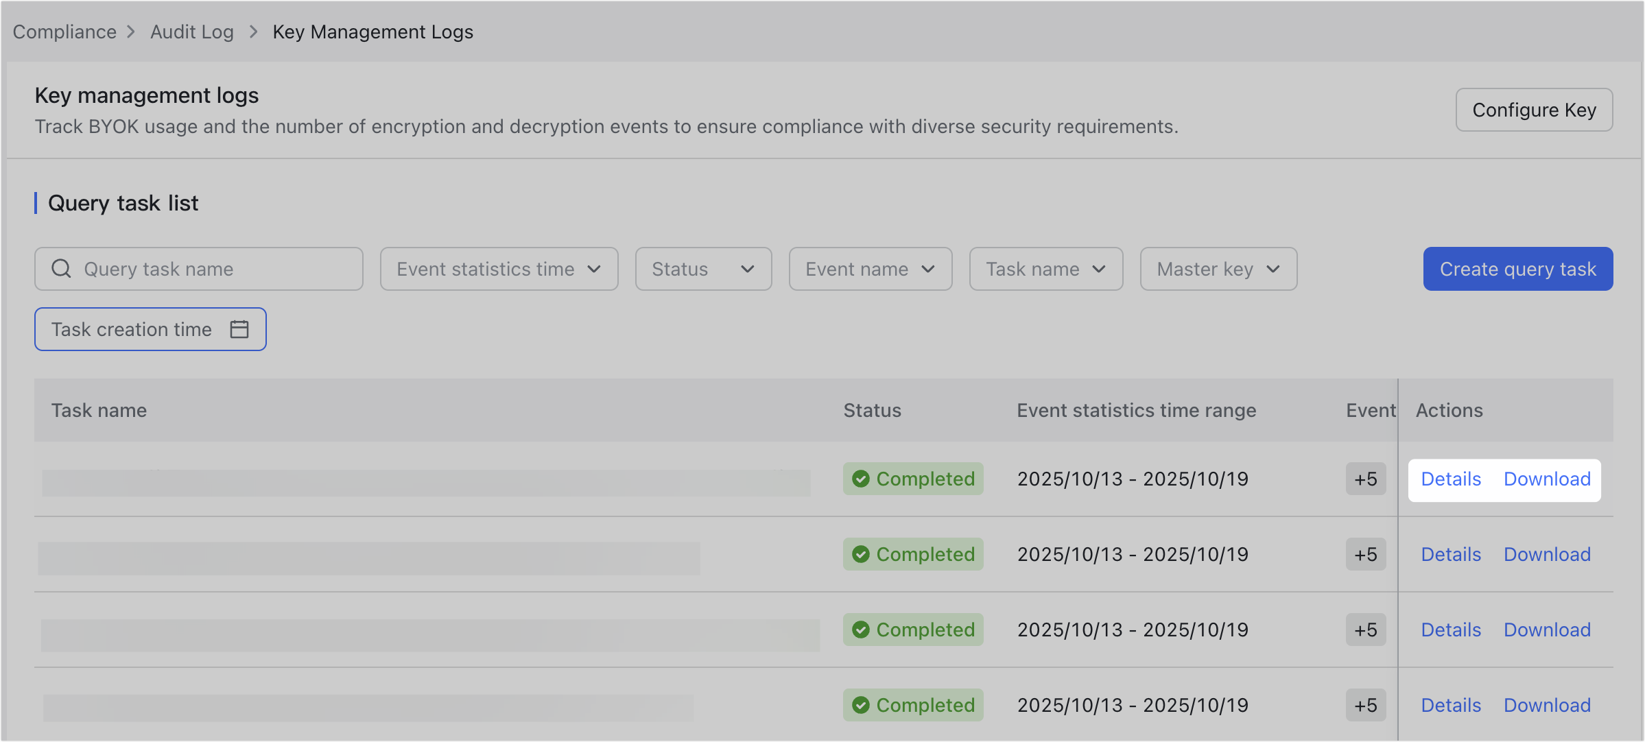Screen dimensions: 1645x742
Task: Open Details for the fourth task row
Action: coord(1451,705)
